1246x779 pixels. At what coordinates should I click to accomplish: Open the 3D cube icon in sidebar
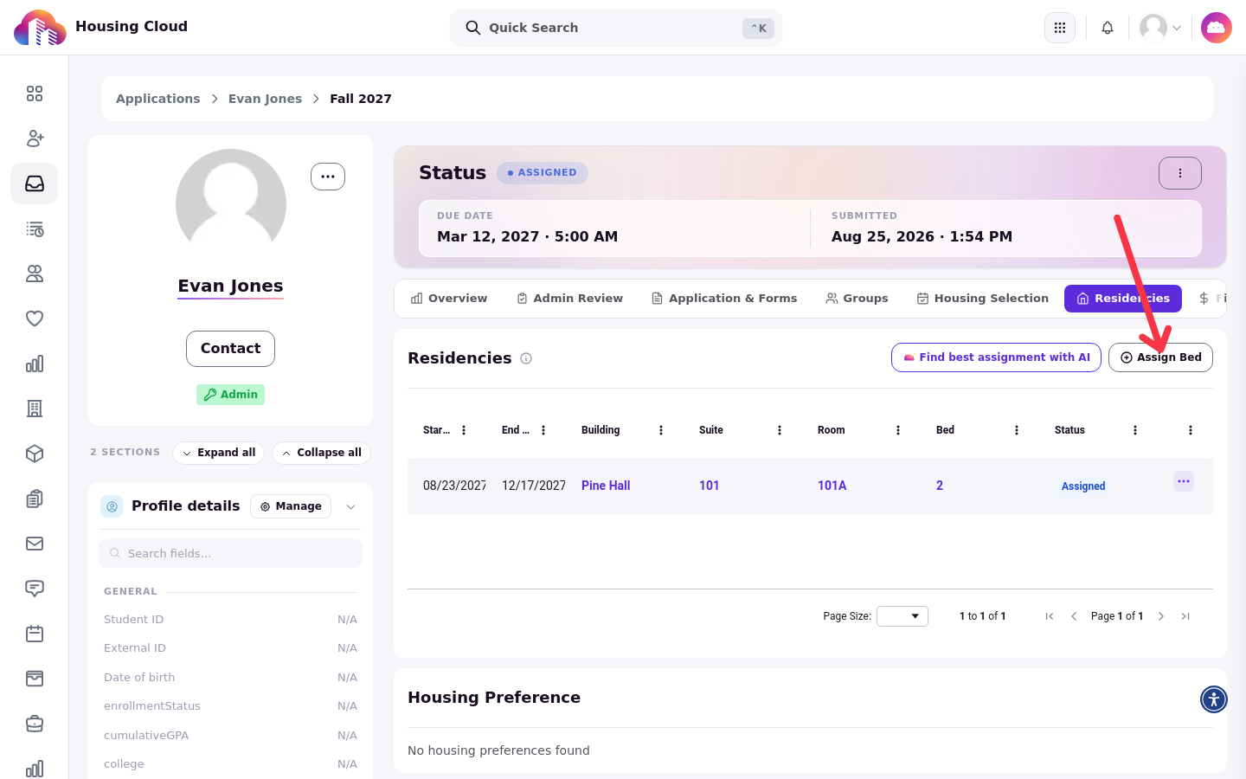click(x=35, y=454)
